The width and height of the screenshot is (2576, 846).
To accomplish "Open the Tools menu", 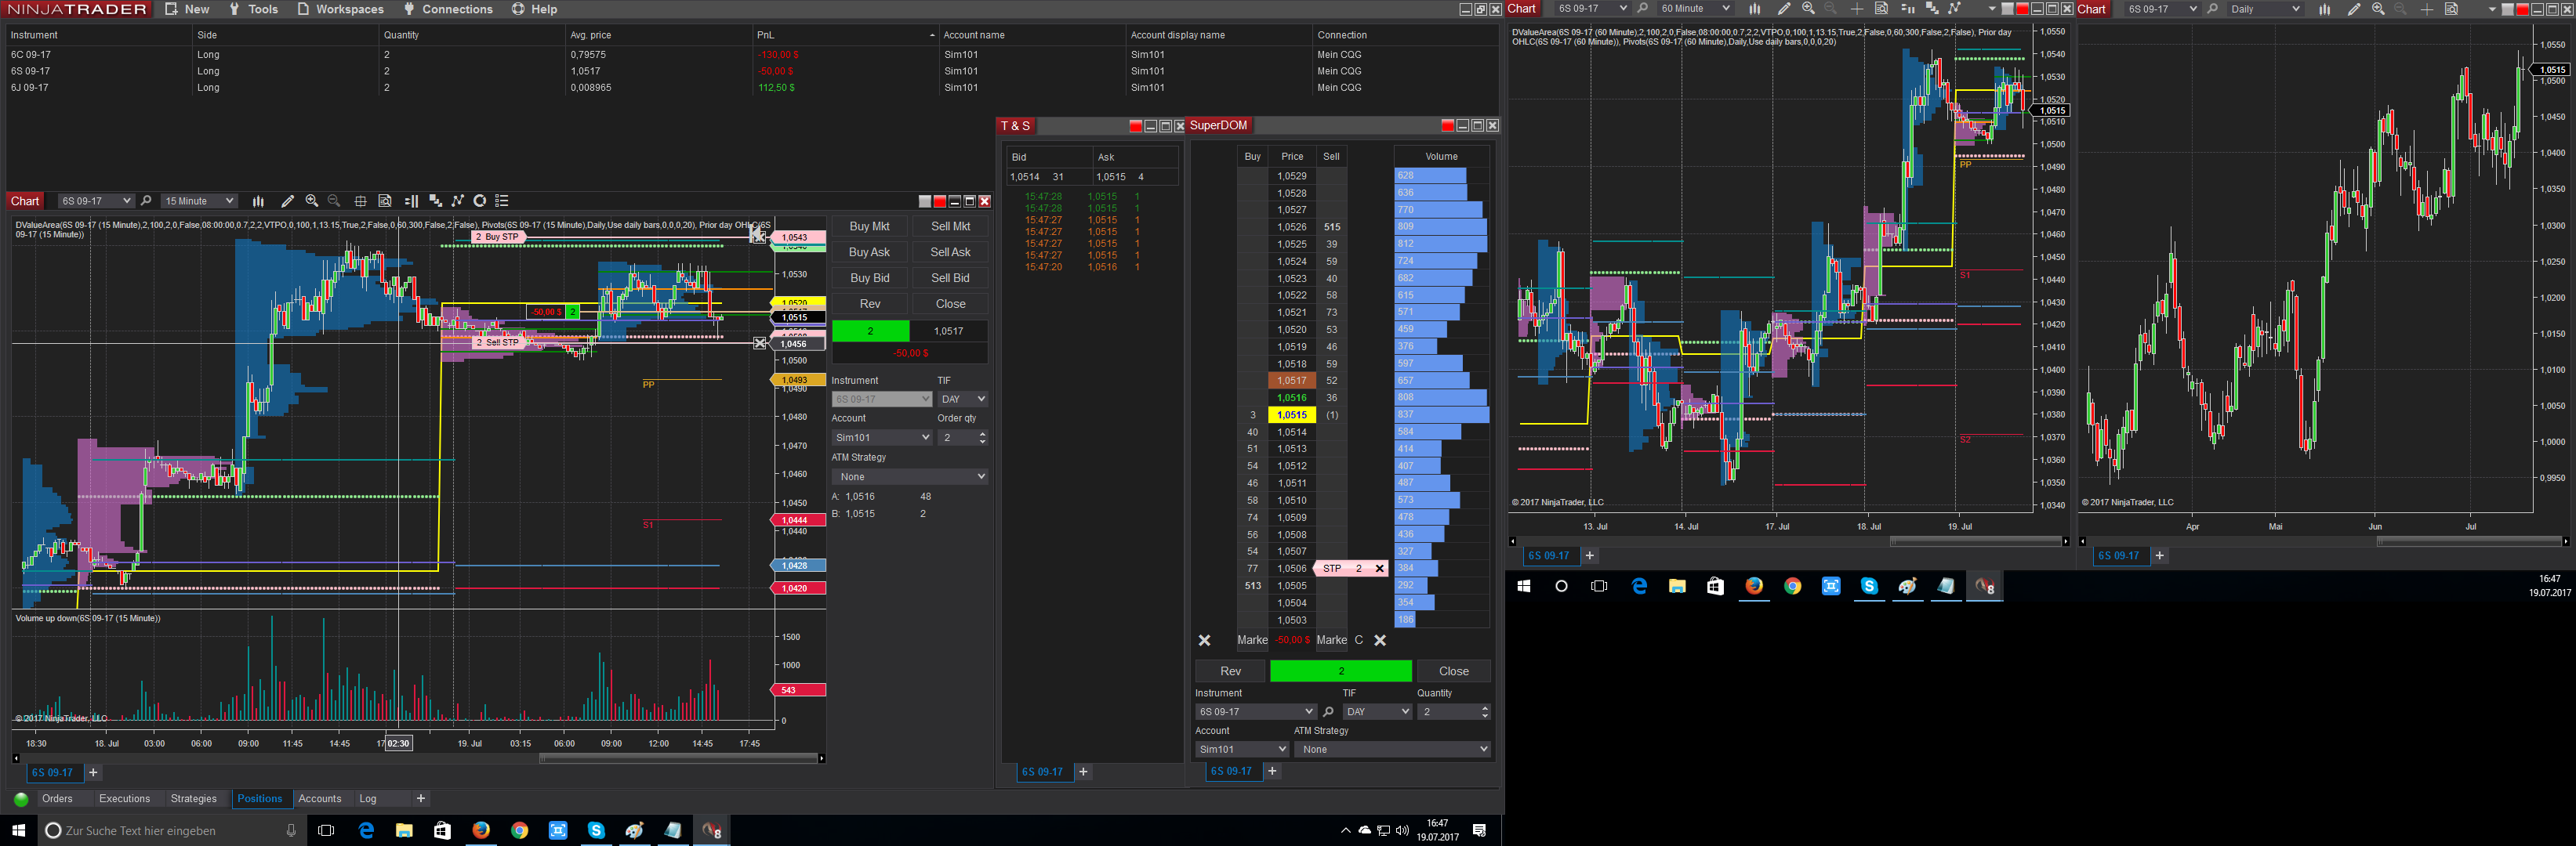I will tap(253, 9).
